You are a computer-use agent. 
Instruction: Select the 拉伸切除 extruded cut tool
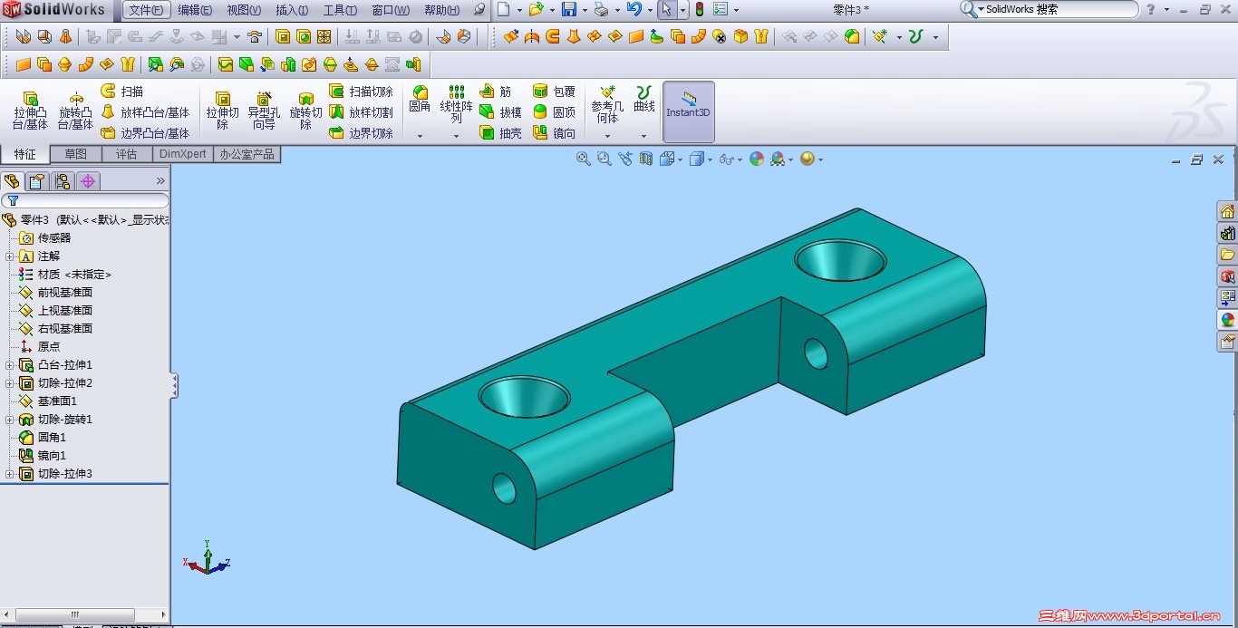click(222, 110)
